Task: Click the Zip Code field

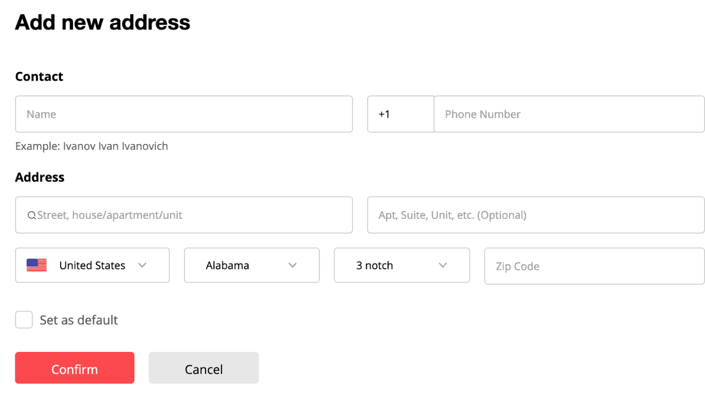Action: click(594, 266)
